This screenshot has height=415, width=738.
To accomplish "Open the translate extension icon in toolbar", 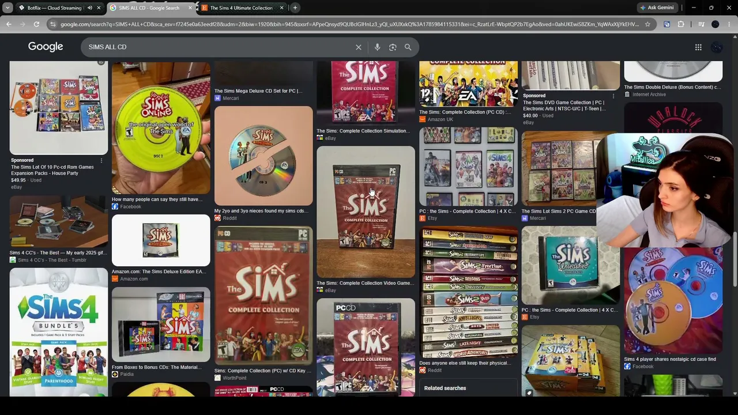I will [x=667, y=24].
